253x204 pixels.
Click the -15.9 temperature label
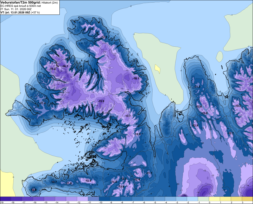[101, 101]
